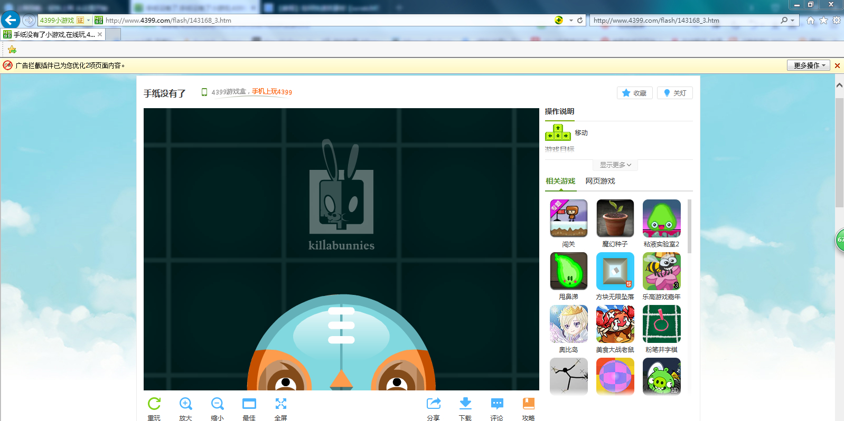Click the browser forward arrow

click(x=29, y=20)
